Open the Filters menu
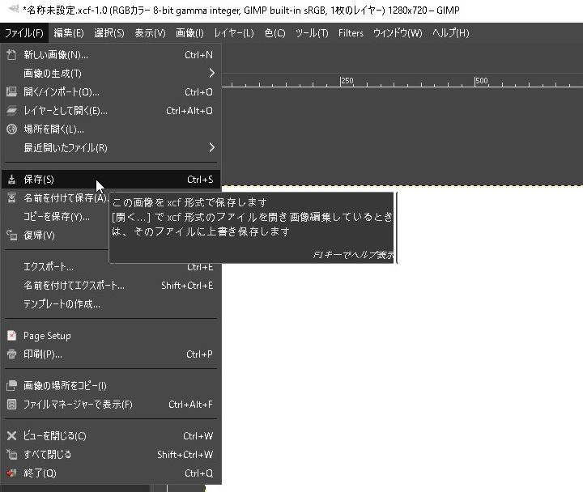The width and height of the screenshot is (583, 492). pyautogui.click(x=351, y=33)
